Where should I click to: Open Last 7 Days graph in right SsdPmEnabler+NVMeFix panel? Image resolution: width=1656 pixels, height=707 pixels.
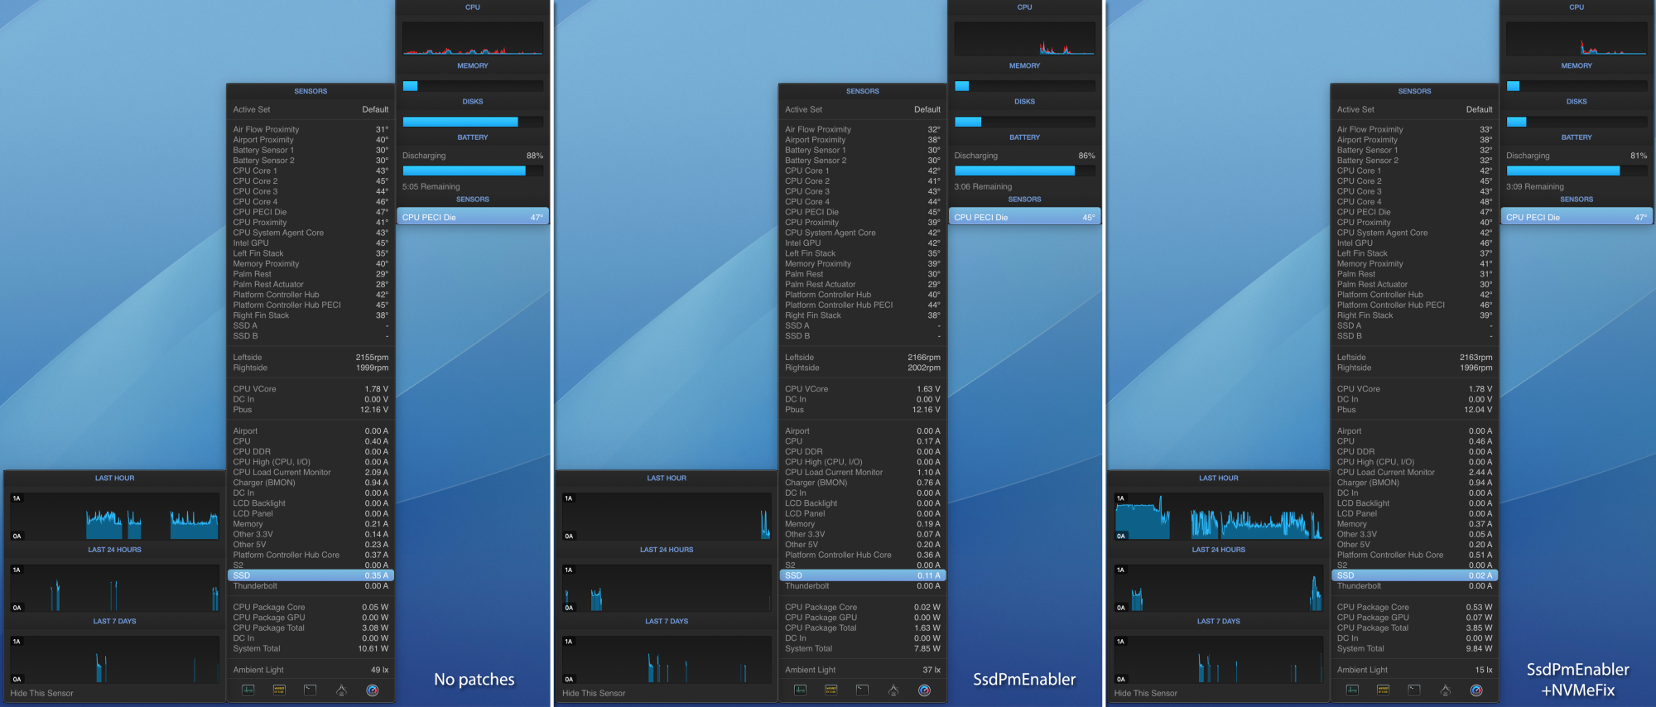point(1219,660)
